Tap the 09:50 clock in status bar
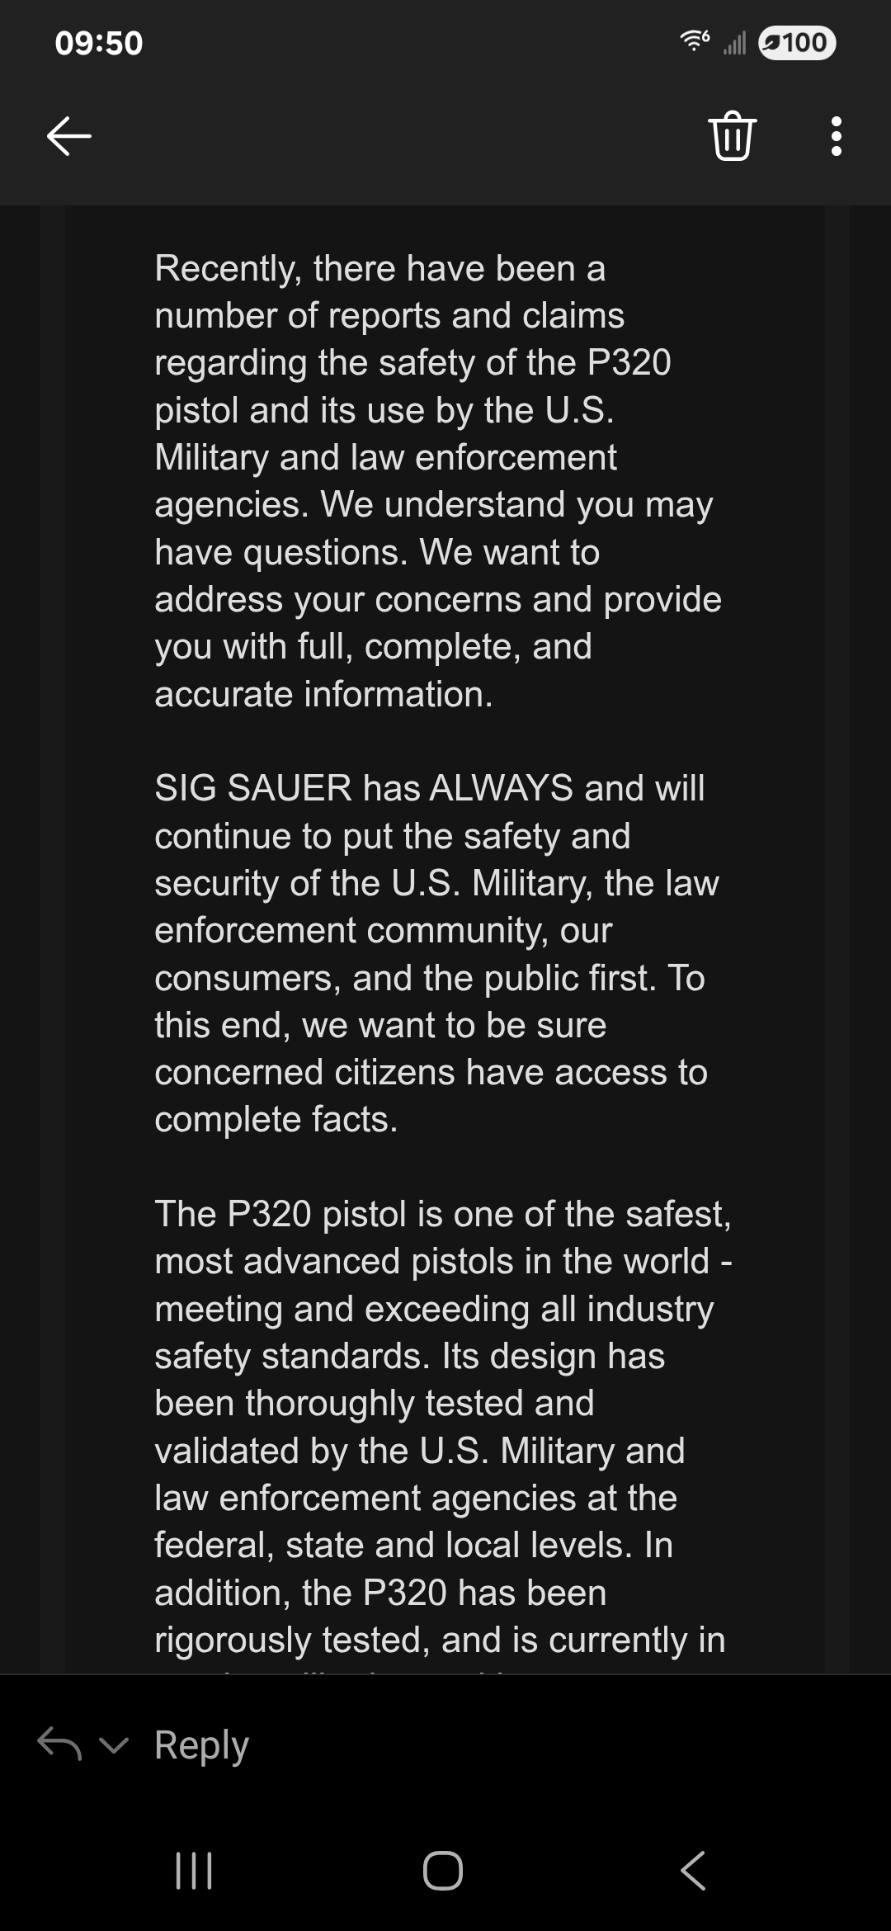Screen dimensions: 891x1931 point(99,43)
